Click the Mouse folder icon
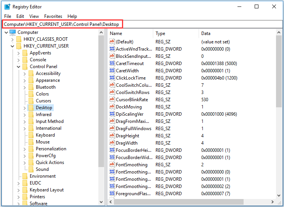The image size is (284, 207). pos(31,142)
